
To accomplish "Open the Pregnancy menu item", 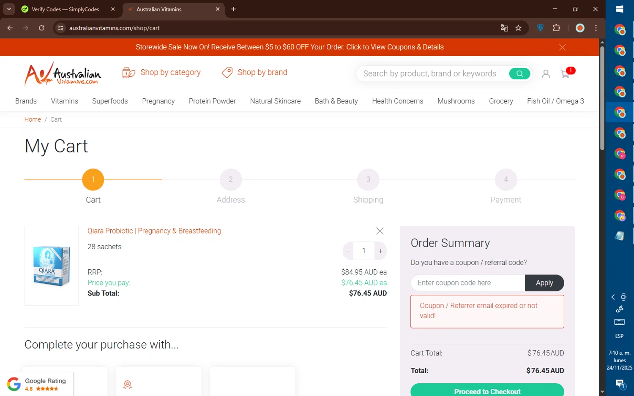I will coord(158,101).
